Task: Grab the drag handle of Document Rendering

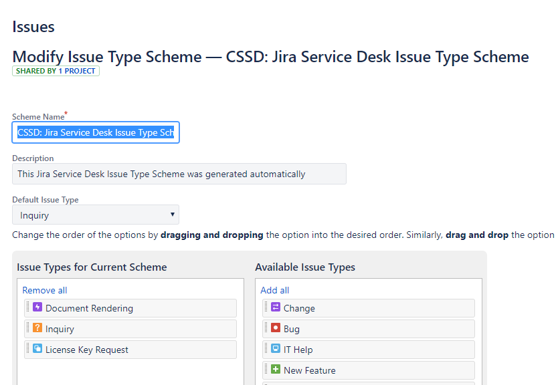Action: point(28,307)
